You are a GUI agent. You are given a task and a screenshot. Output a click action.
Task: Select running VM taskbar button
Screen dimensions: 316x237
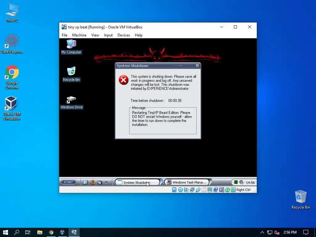[x=74, y=232]
